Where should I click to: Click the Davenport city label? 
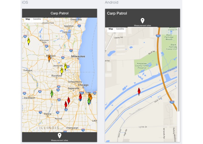[x=30, y=98]
